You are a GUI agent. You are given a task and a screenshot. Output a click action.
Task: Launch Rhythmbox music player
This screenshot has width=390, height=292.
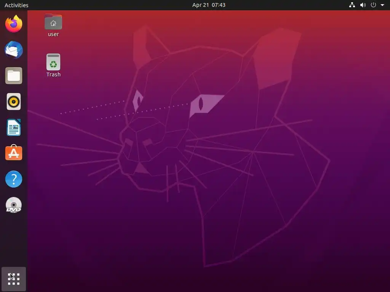tap(14, 102)
